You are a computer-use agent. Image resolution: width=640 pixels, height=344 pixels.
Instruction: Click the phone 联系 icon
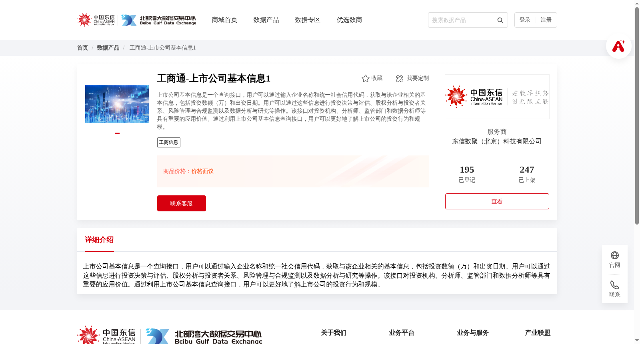click(615, 285)
